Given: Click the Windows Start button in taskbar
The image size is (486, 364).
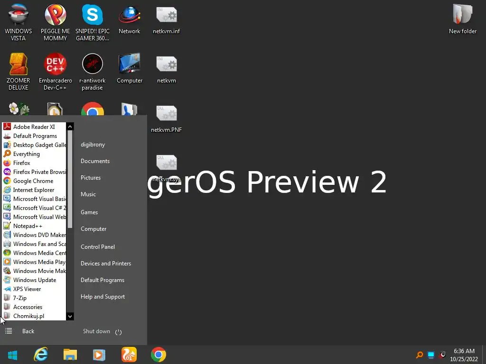Looking at the screenshot, I should [x=12, y=355].
